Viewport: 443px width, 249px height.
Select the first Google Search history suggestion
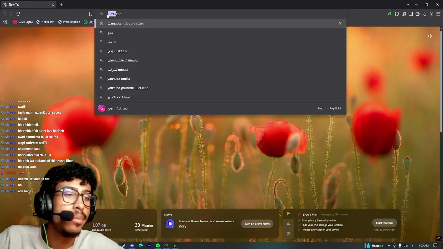click(x=220, y=23)
